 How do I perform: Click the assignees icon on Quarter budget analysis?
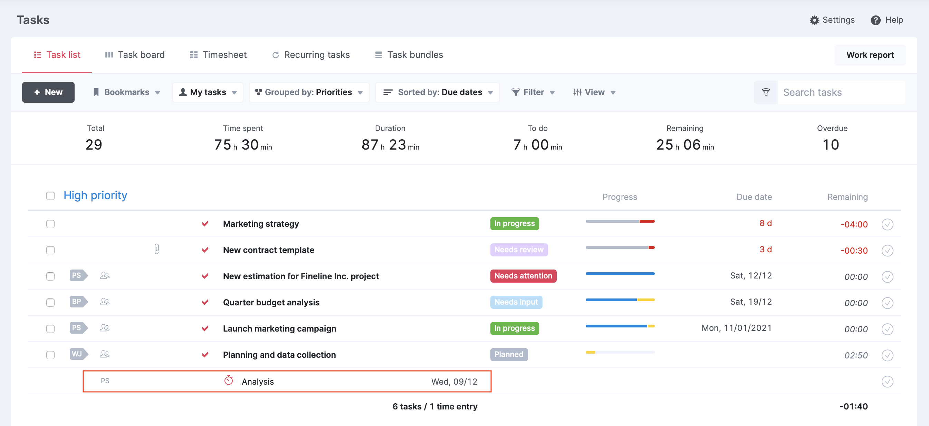click(x=105, y=302)
